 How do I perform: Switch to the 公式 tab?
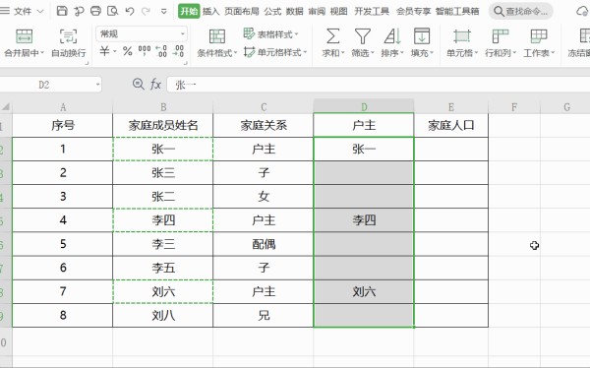click(272, 11)
